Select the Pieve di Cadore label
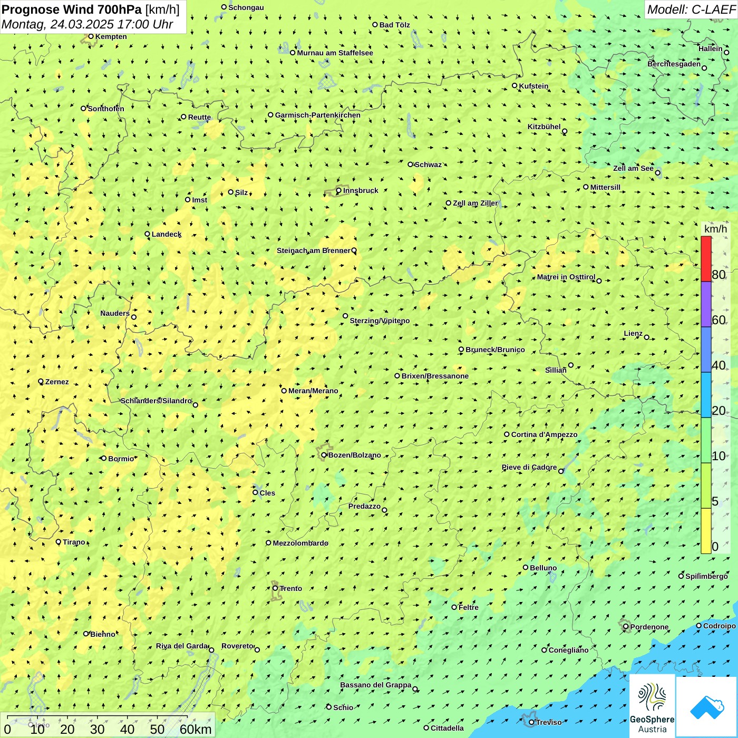Screen dimensions: 738x738 coord(529,467)
